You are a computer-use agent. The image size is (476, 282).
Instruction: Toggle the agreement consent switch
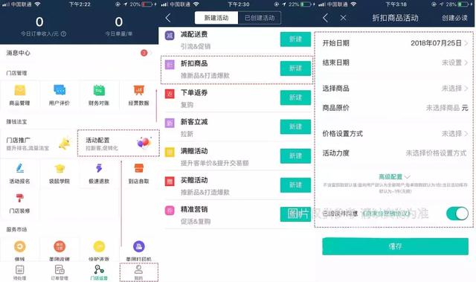(x=457, y=214)
